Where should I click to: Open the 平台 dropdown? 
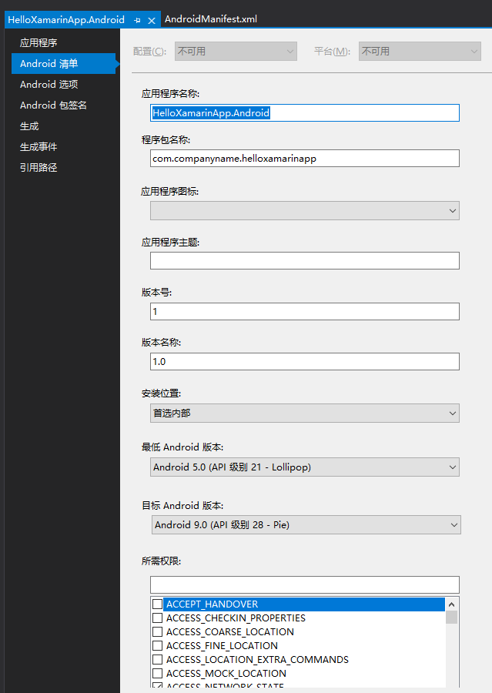click(x=420, y=52)
